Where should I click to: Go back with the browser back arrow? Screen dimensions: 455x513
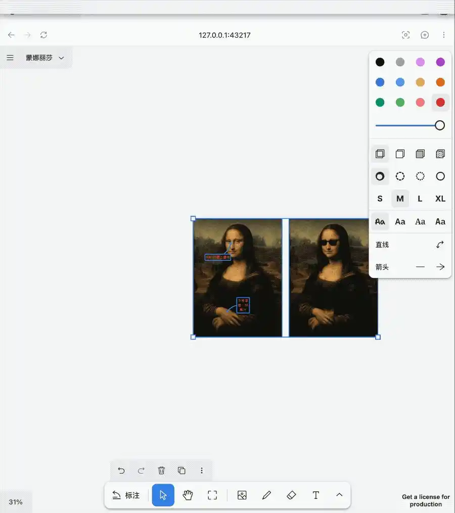(12, 35)
